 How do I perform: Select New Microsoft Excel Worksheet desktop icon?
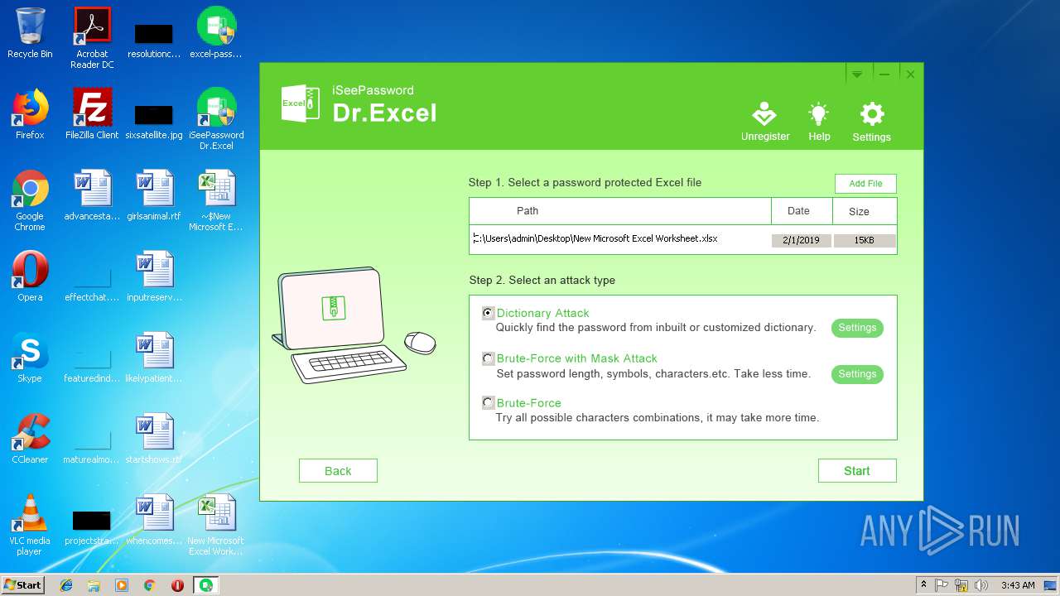tap(216, 525)
